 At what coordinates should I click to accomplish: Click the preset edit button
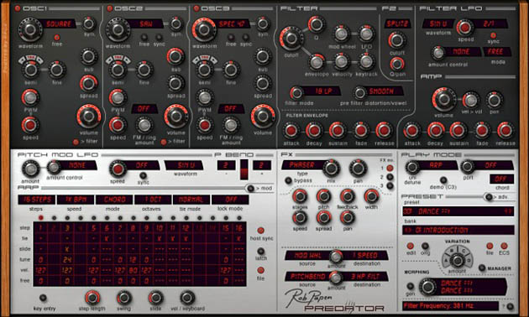tap(411, 246)
